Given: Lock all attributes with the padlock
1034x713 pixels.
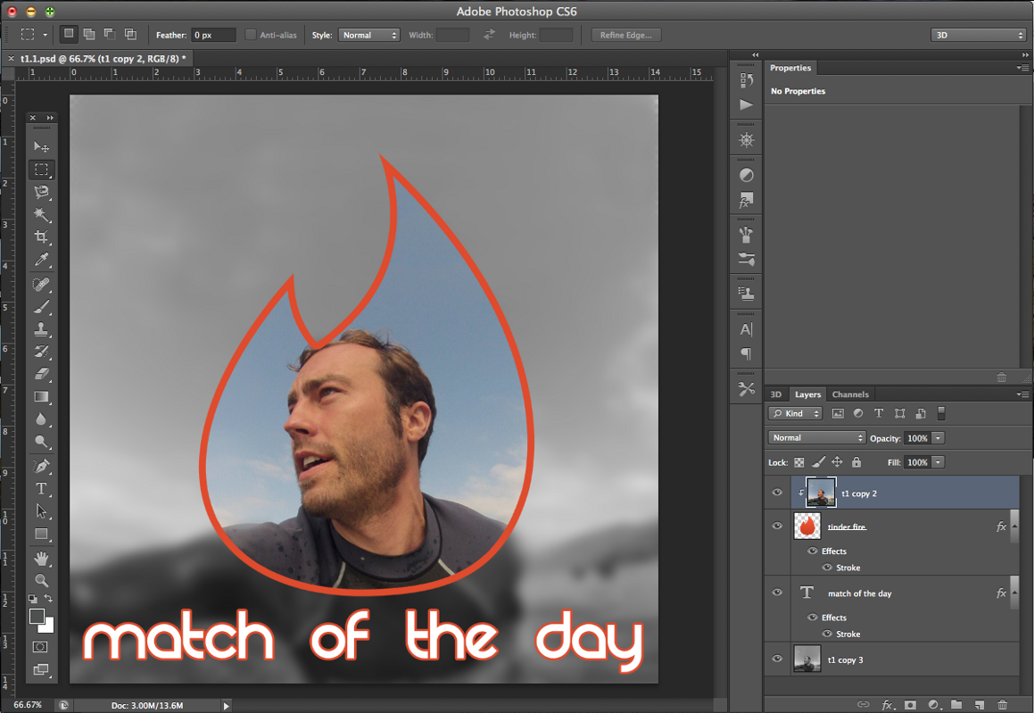Looking at the screenshot, I should [856, 462].
